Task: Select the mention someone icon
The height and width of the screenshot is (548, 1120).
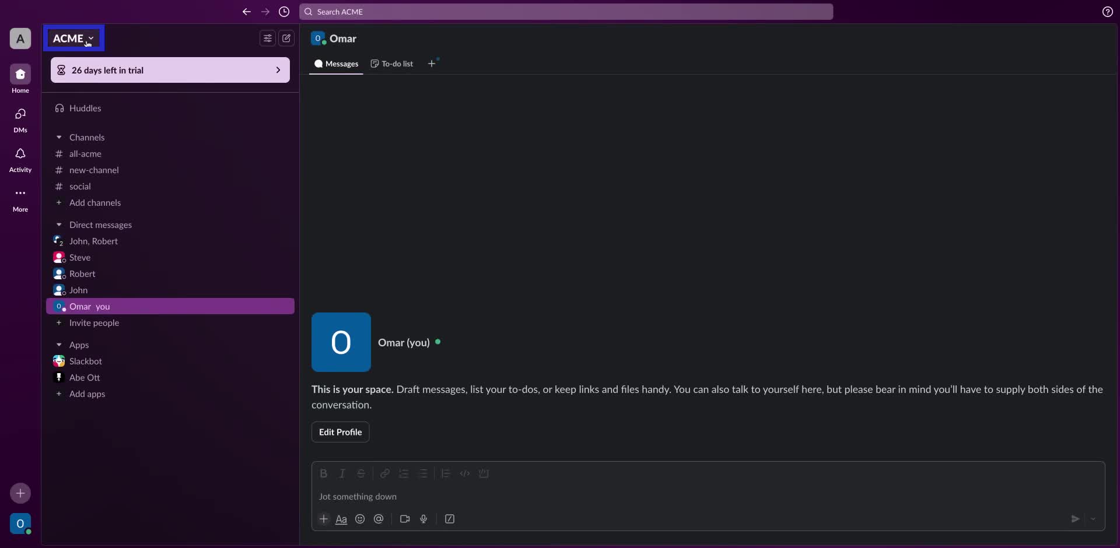Action: (x=379, y=519)
